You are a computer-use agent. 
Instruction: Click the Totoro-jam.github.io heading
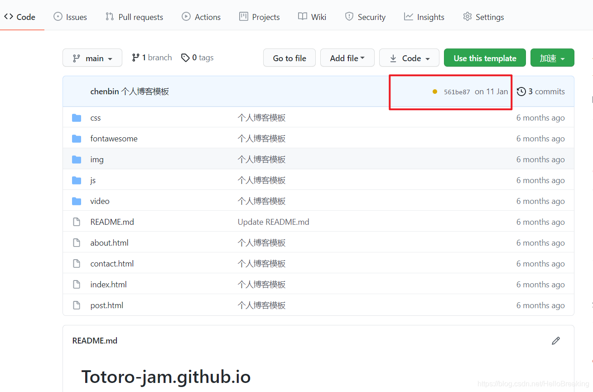pos(166,377)
